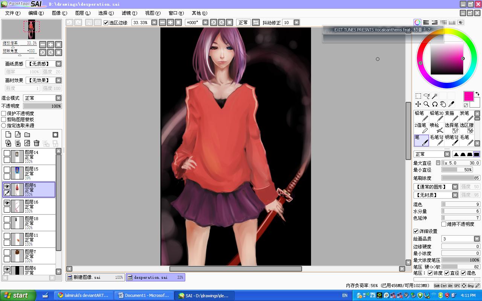
Task: Open the 图层 Layer menu
Action: tap(82, 13)
